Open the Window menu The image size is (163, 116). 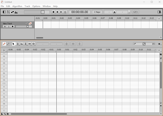[x=46, y=6]
